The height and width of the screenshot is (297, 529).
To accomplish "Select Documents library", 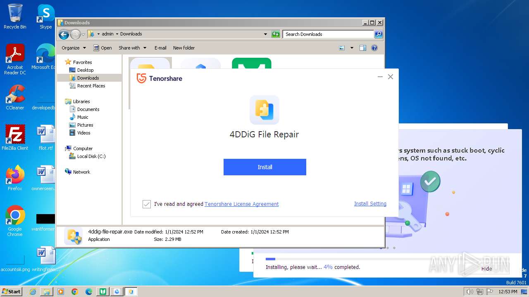I will point(88,109).
